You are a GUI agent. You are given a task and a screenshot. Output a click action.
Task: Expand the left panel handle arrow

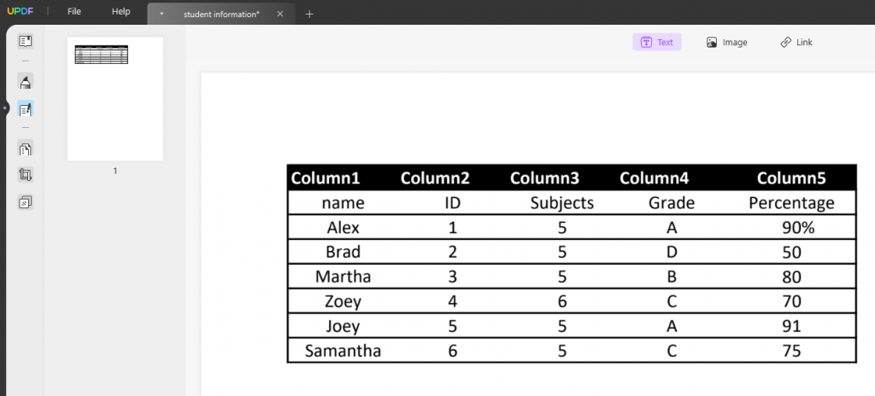5,107
